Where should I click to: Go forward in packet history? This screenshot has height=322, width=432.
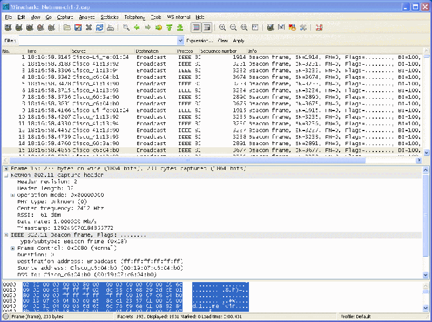pyautogui.click(x=147, y=28)
